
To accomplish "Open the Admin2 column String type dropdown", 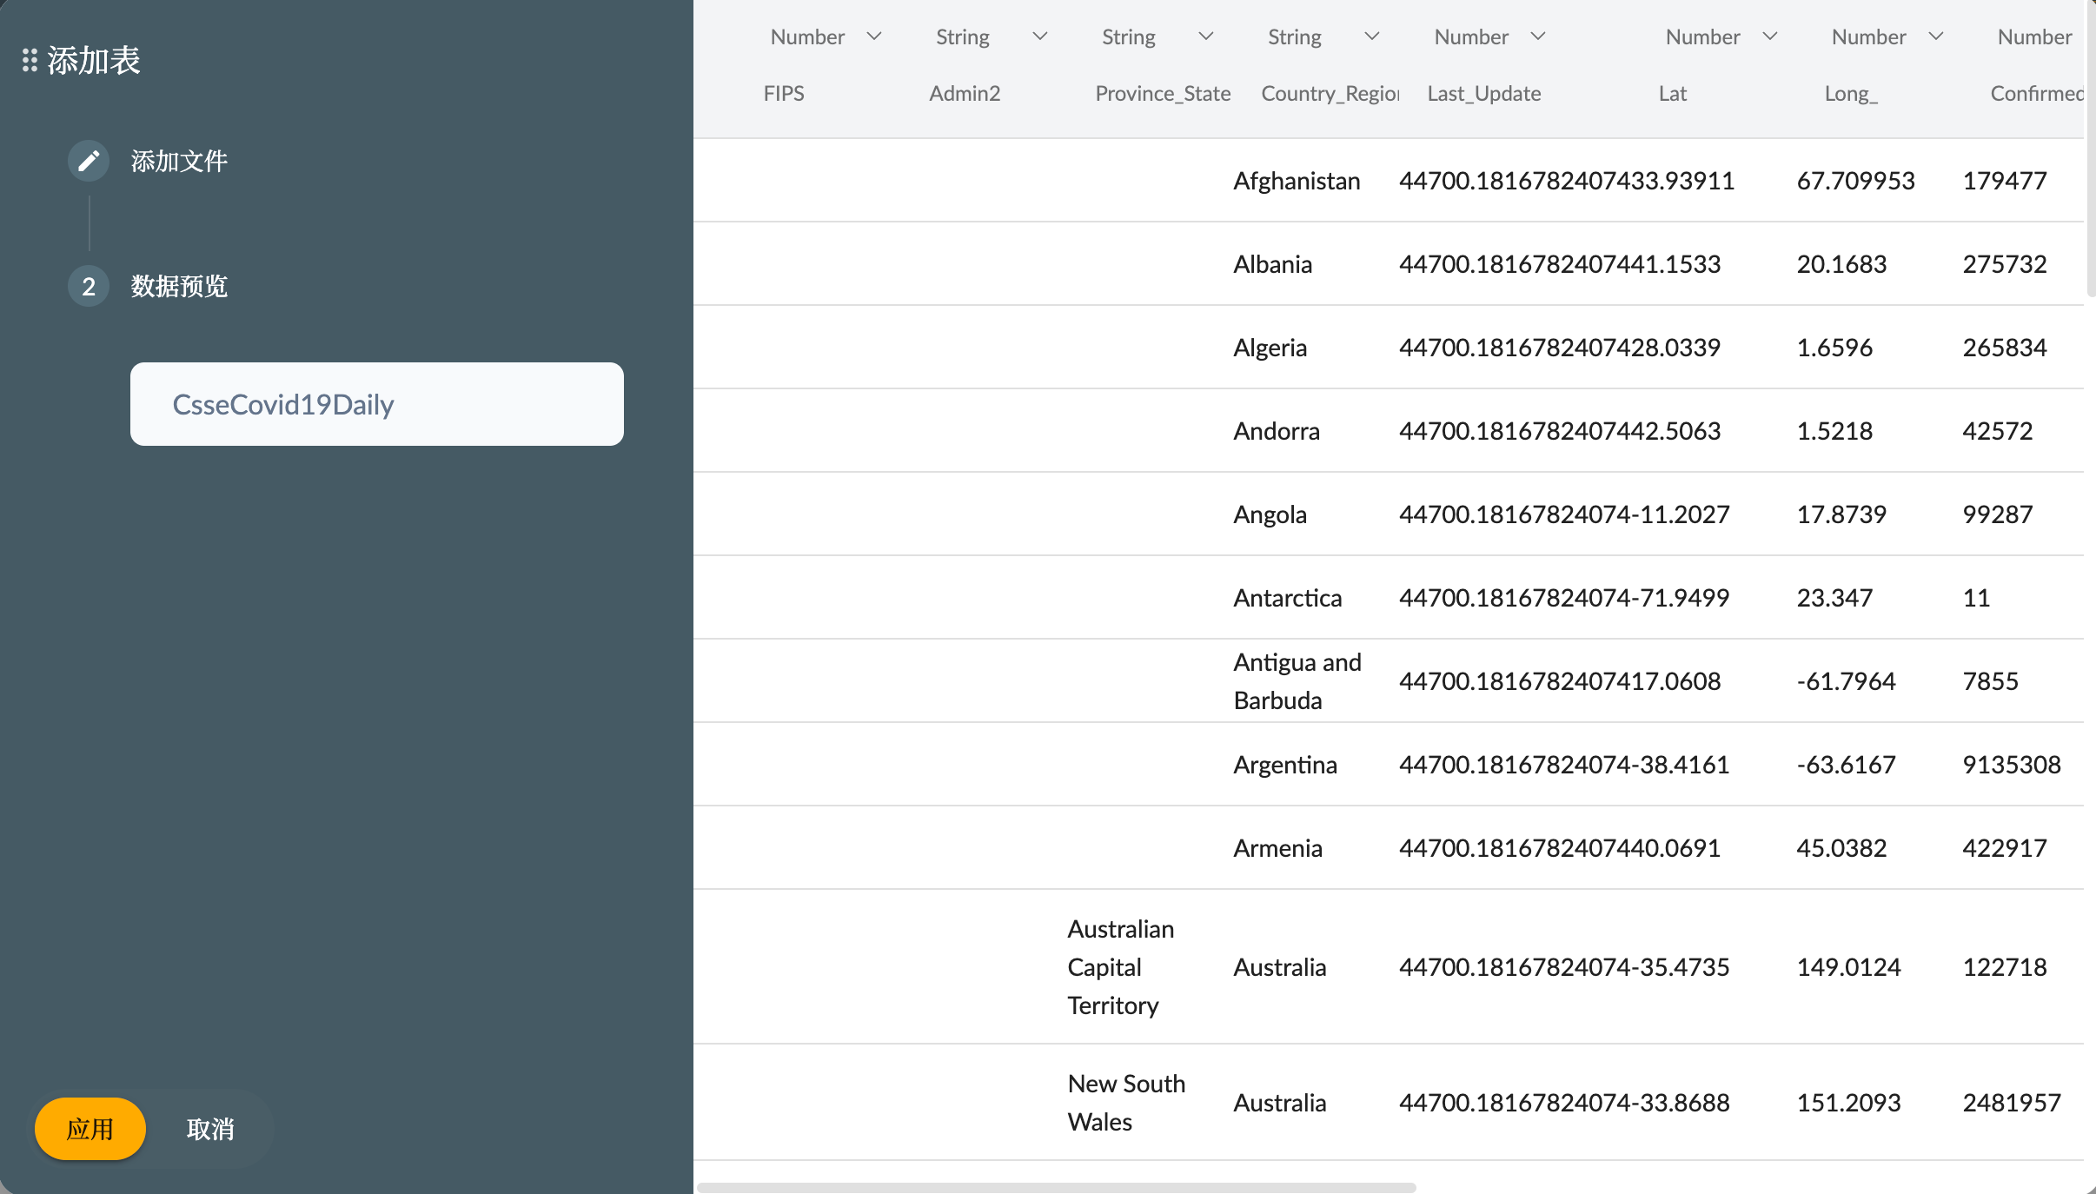I will (x=1039, y=36).
